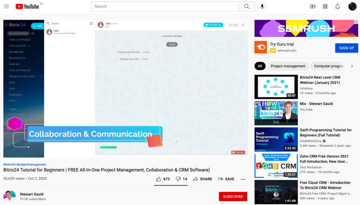The image size is (360, 205).
Task: Save the video to a playlist
Action: (x=226, y=179)
